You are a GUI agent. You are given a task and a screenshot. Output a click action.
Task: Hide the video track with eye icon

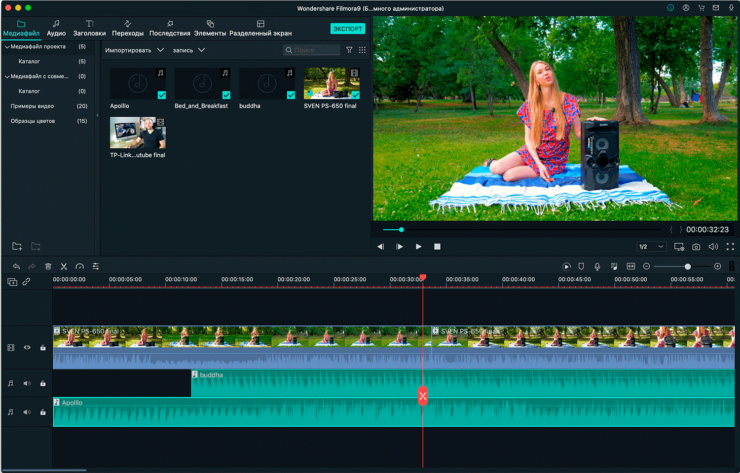27,348
